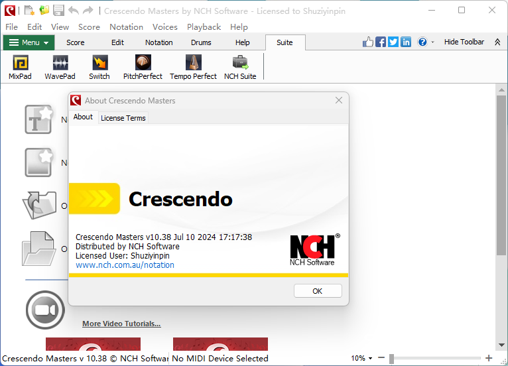Share on LinkedIn icon
Screen dimensions: 508x366
pyautogui.click(x=406, y=42)
